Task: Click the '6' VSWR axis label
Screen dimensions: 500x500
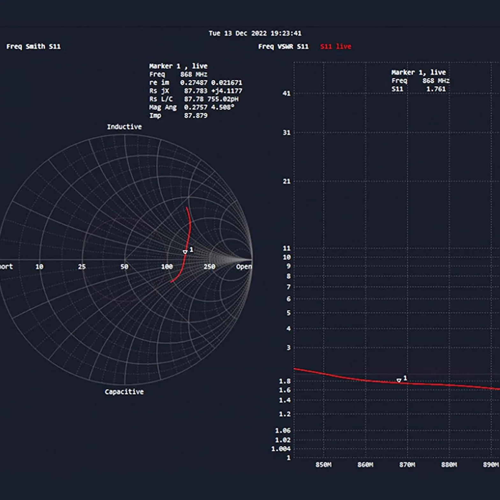Action: coord(289,299)
